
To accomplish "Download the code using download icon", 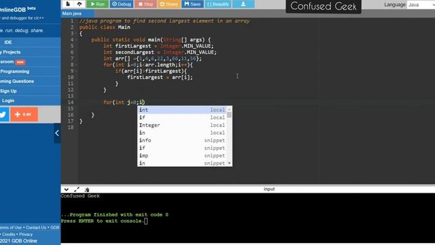I will click(x=243, y=4).
